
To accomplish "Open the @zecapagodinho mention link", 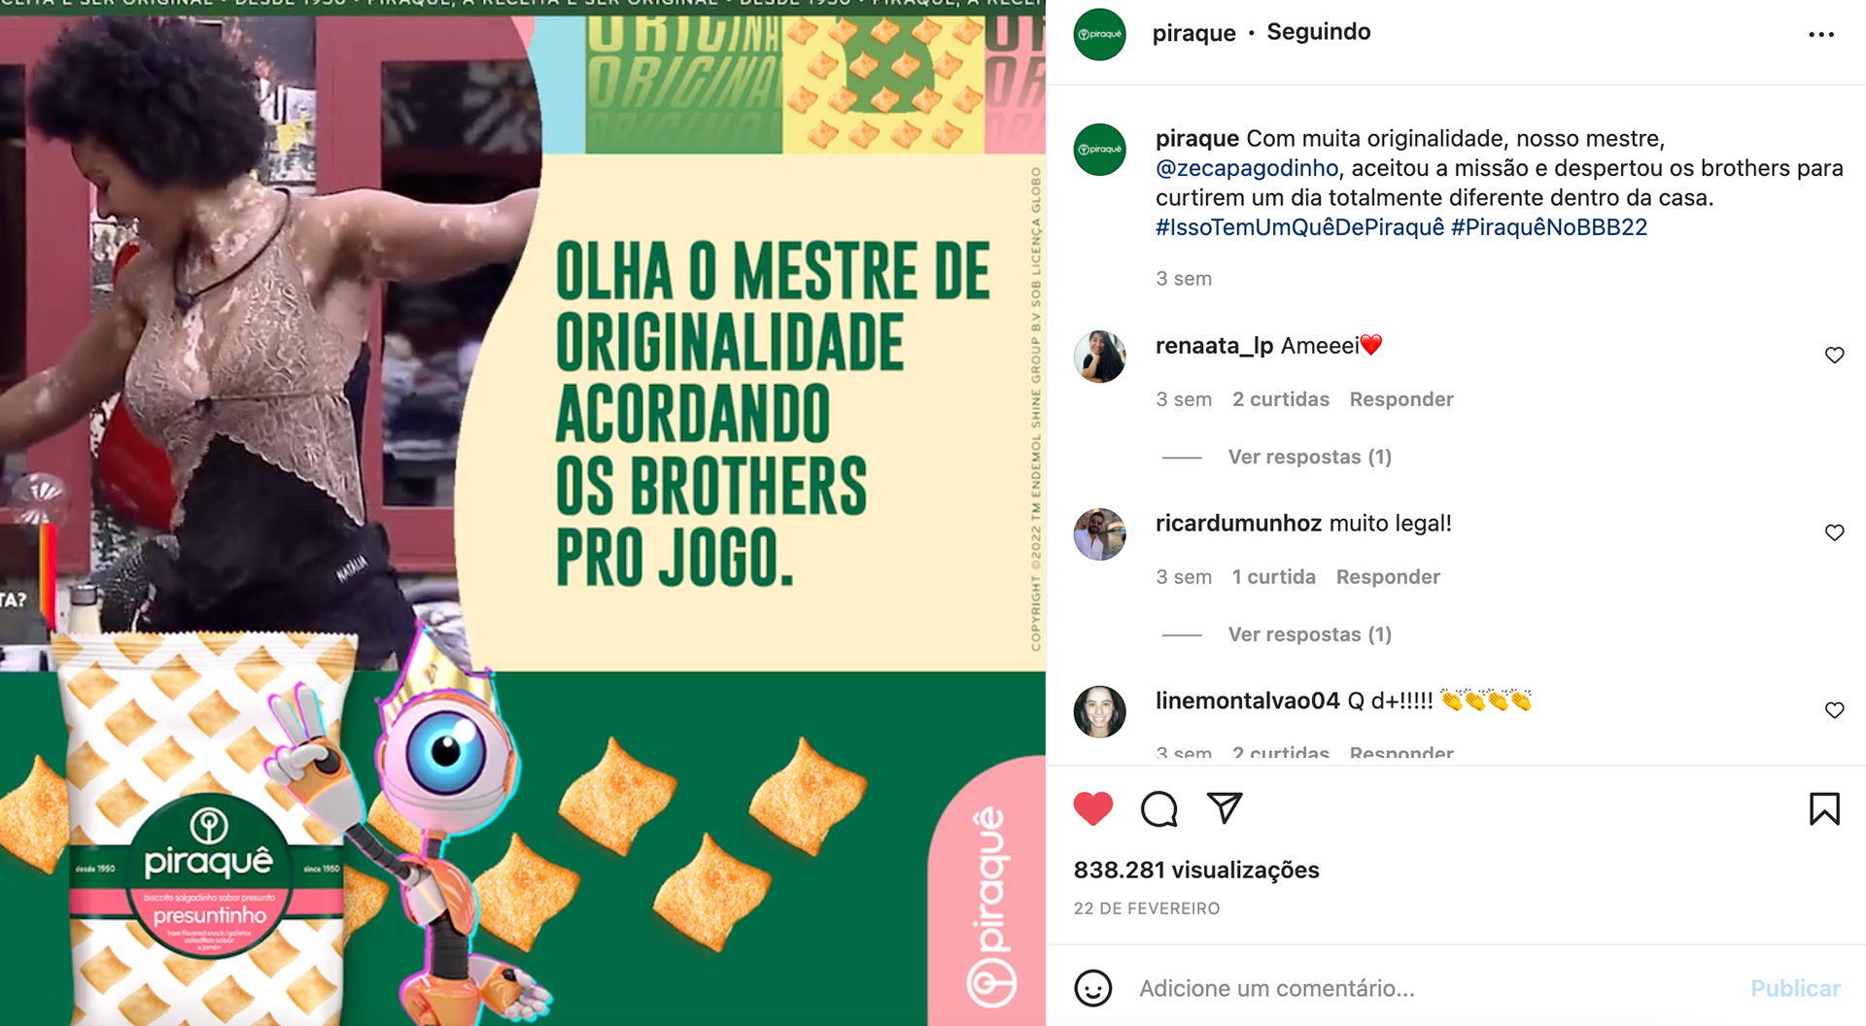I will (1247, 168).
